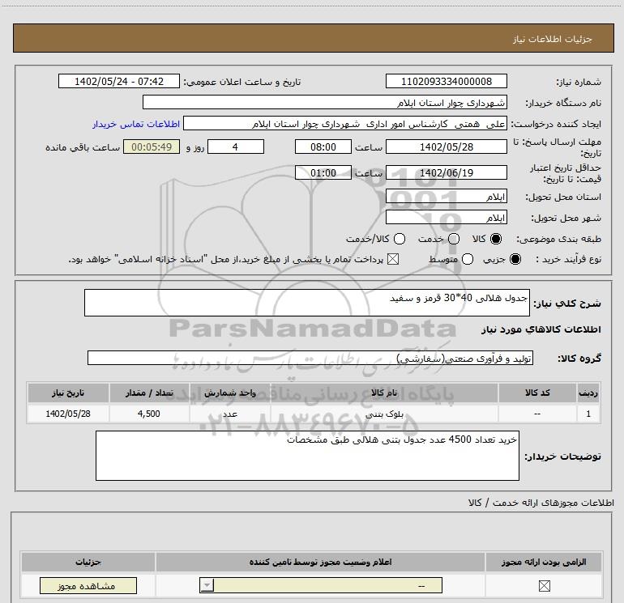Click the buyer organization name field
The height and width of the screenshot is (603, 624).
(325, 103)
